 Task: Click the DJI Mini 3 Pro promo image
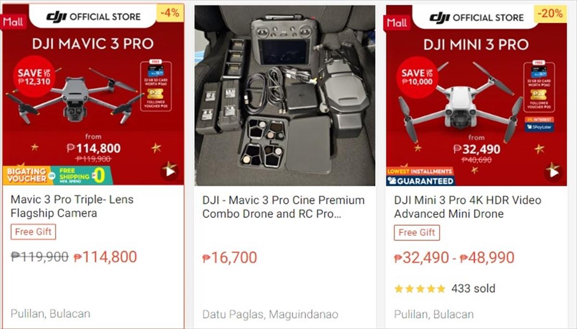(x=477, y=95)
